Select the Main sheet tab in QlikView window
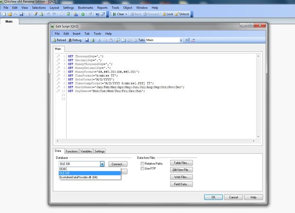The width and height of the screenshot is (295, 213). [9, 21]
